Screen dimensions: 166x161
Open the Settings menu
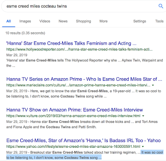139,21
